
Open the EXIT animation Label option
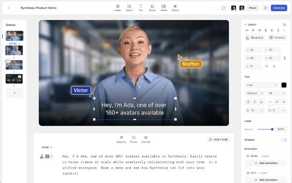264,173
